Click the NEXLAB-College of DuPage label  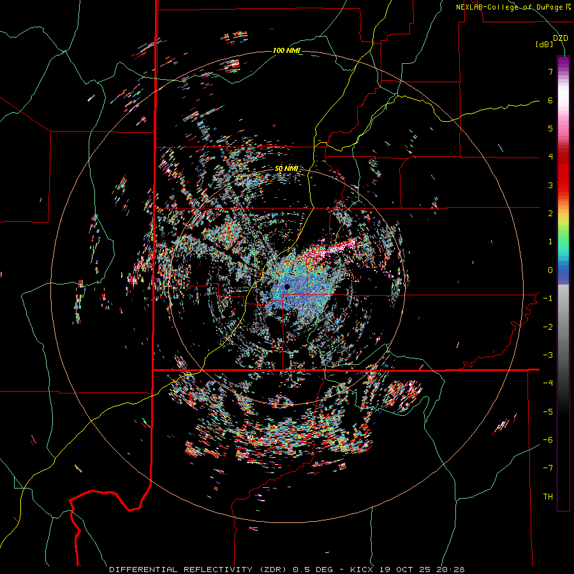(x=513, y=7)
